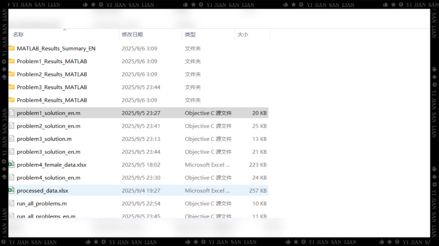Sort by 名称 column header

point(18,34)
